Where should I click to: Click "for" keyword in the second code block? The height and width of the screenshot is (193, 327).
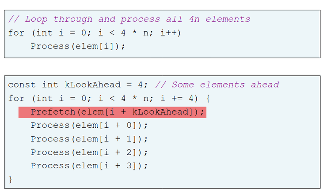coord(16,98)
